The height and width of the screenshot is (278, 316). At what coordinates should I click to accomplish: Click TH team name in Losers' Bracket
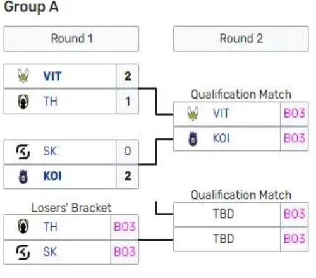point(50,227)
